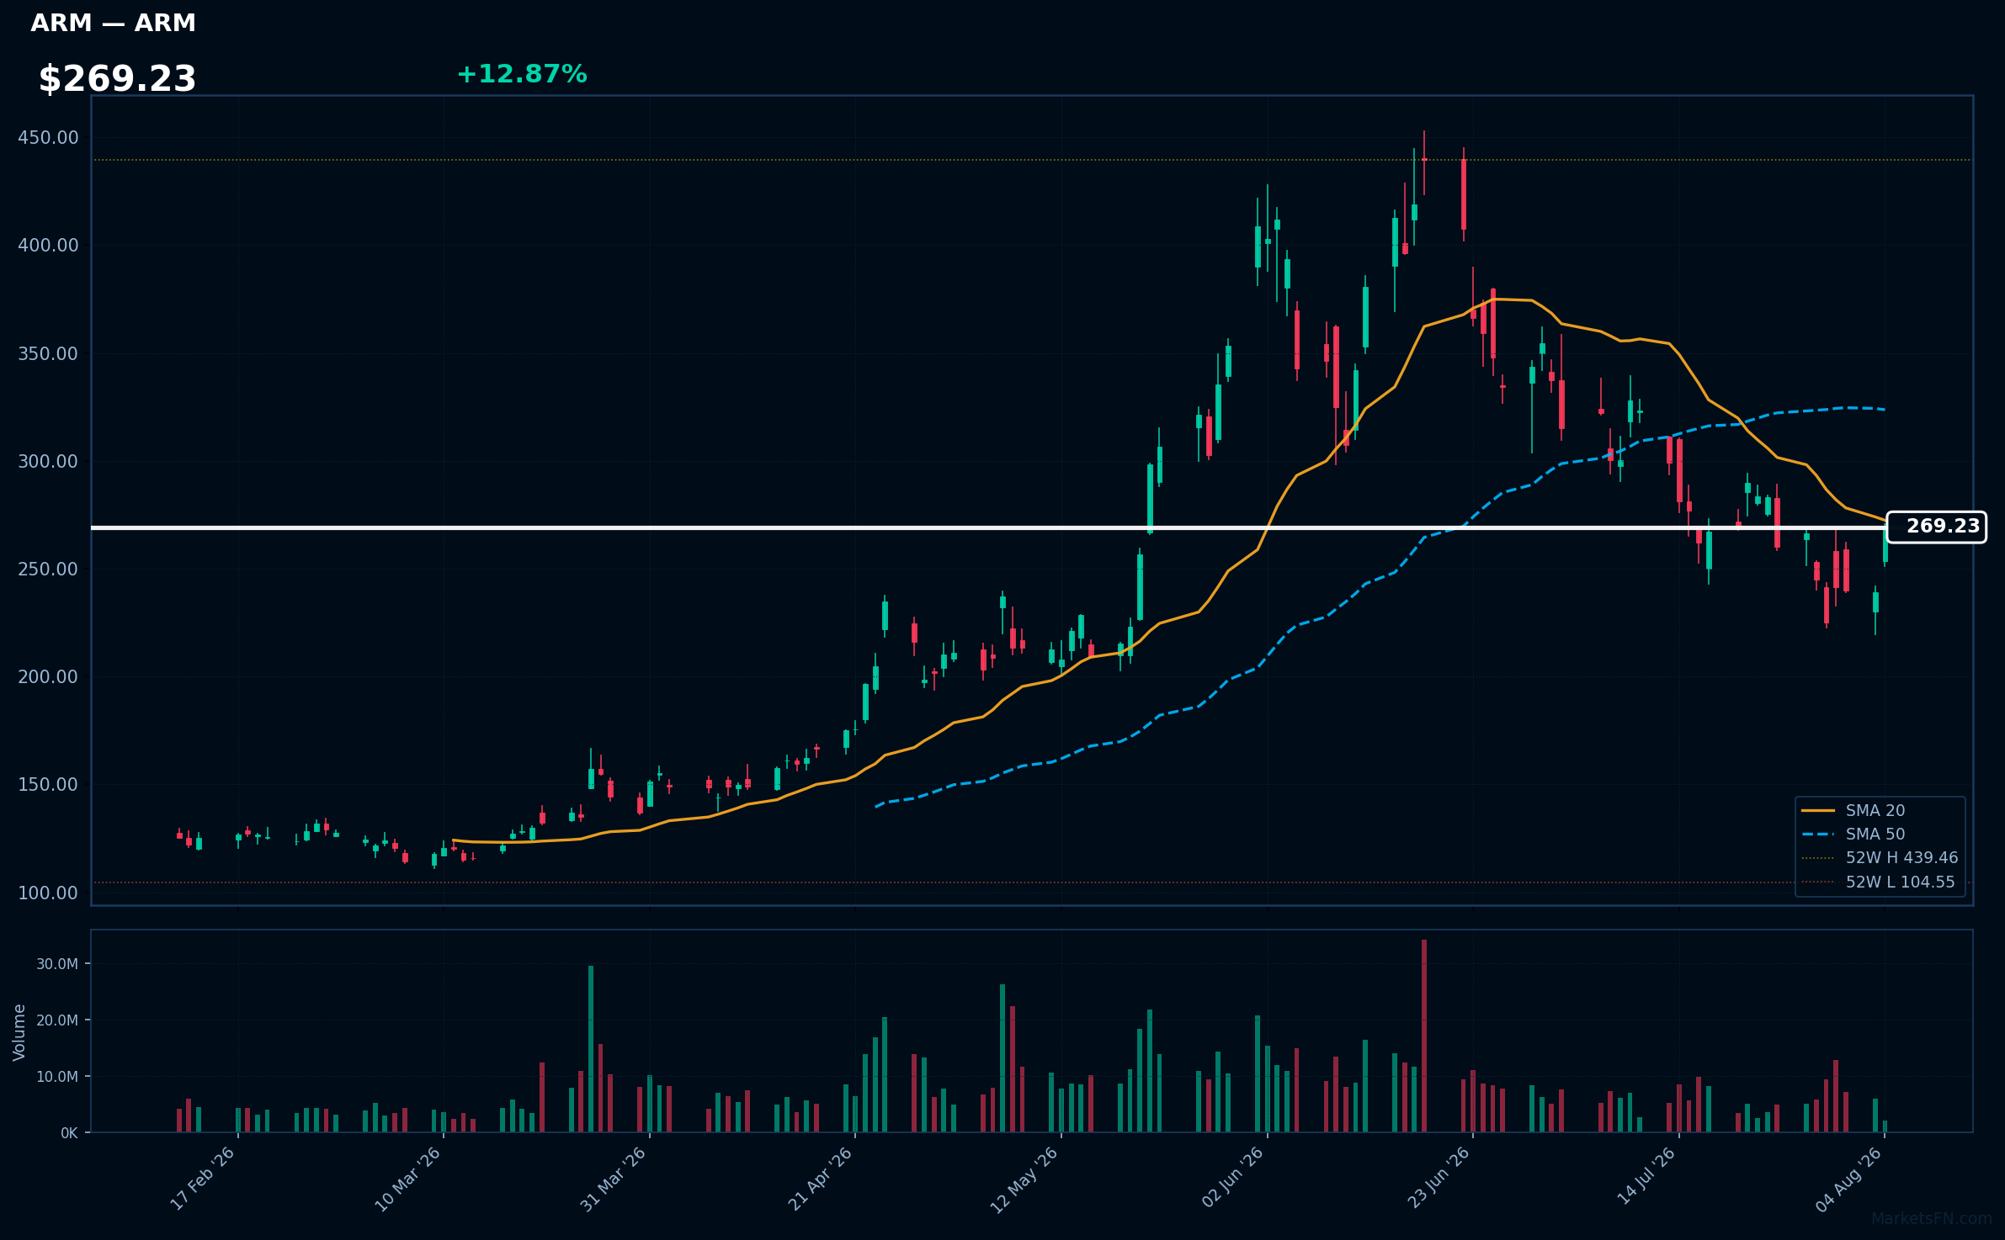Click the "450.00" price axis label
The width and height of the screenshot is (2005, 1240).
[x=48, y=138]
